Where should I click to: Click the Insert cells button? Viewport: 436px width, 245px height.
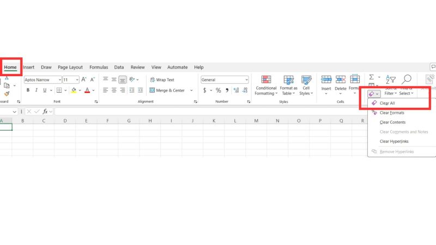pos(326,85)
